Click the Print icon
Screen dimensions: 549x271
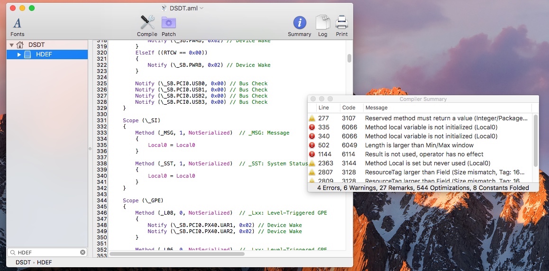pos(341,26)
